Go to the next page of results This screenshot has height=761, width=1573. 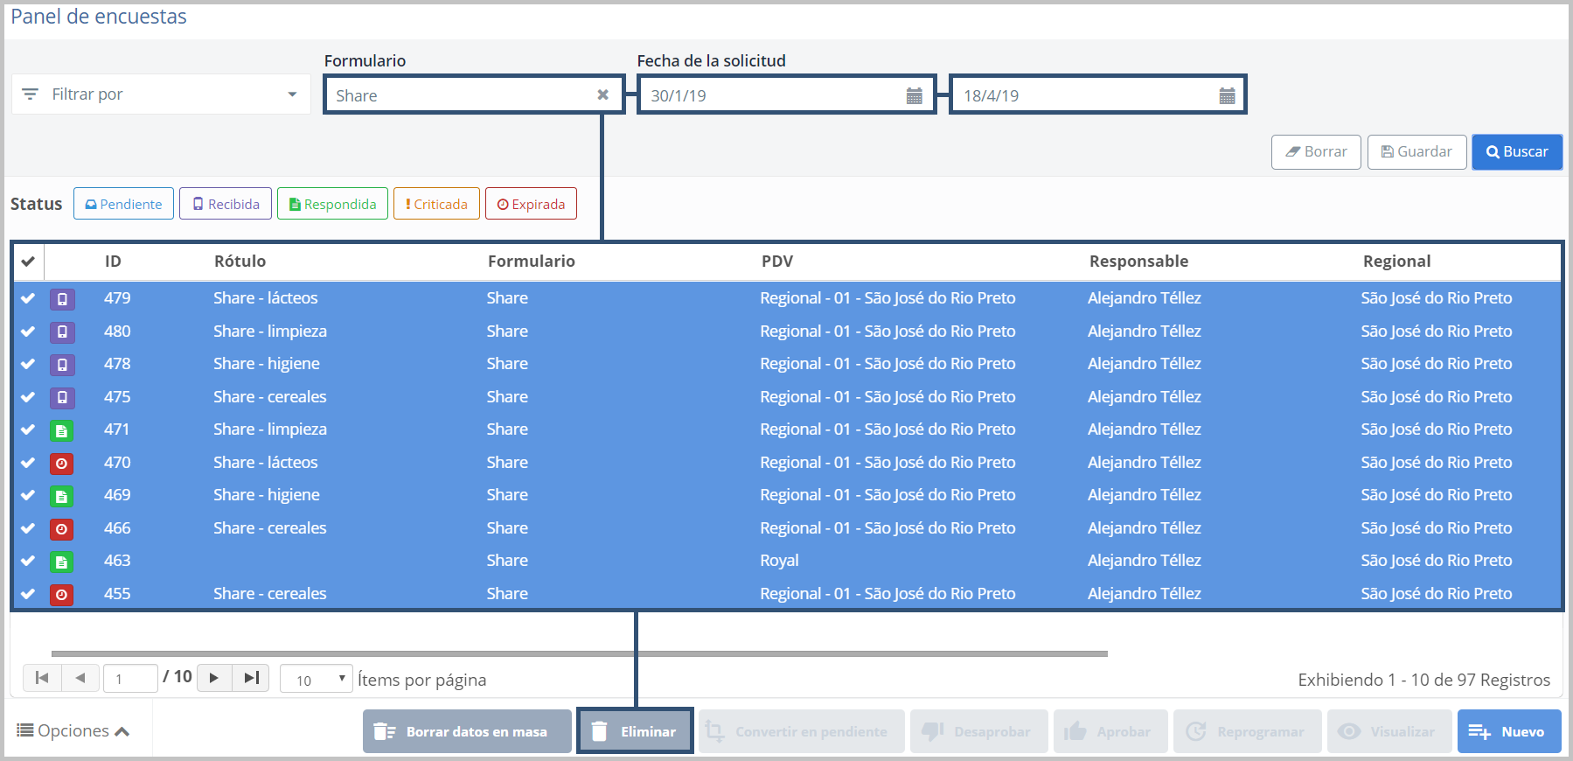point(214,678)
